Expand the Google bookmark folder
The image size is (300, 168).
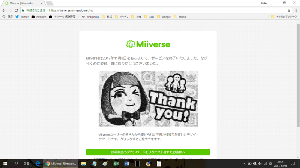(164, 17)
